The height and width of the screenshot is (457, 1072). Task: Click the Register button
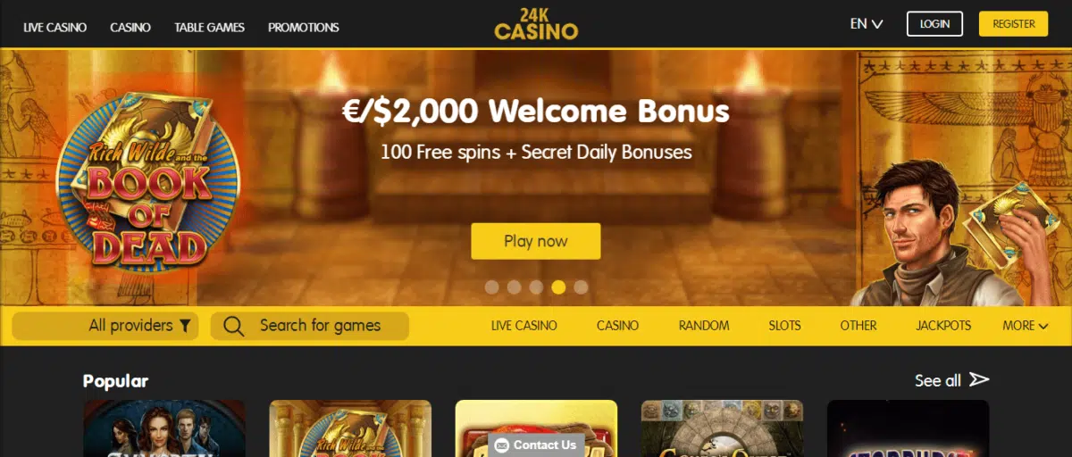point(1013,24)
